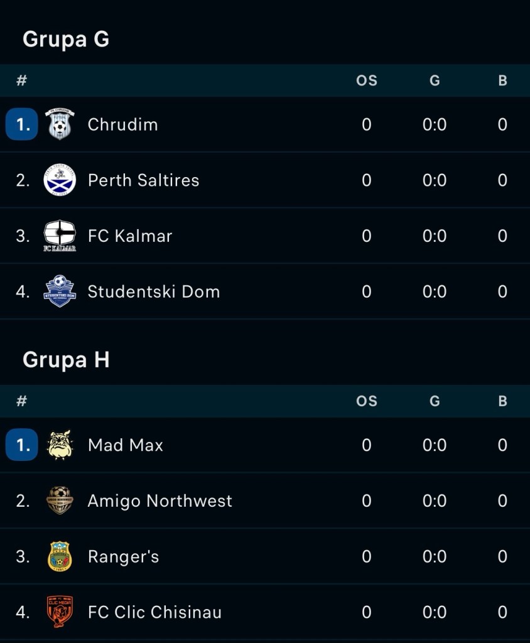Screen dimensions: 530x643
Task: Open the Studentski Dom shield logo
Action: click(60, 291)
